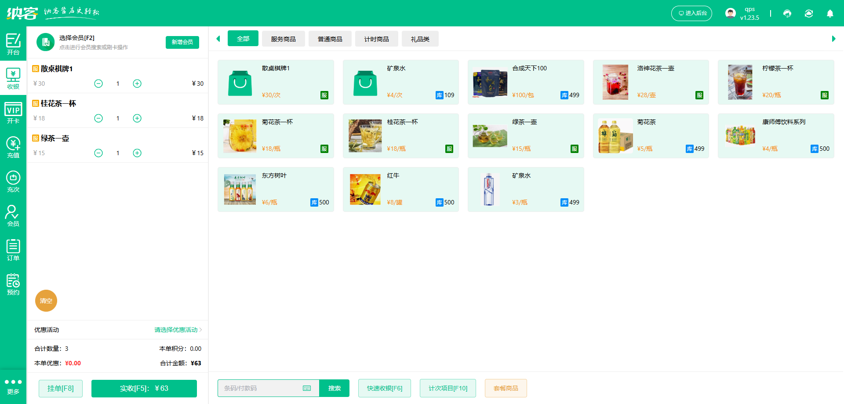This screenshot has height=404, width=844.
Task: Switch to the 计时商品 tab
Action: tap(376, 39)
